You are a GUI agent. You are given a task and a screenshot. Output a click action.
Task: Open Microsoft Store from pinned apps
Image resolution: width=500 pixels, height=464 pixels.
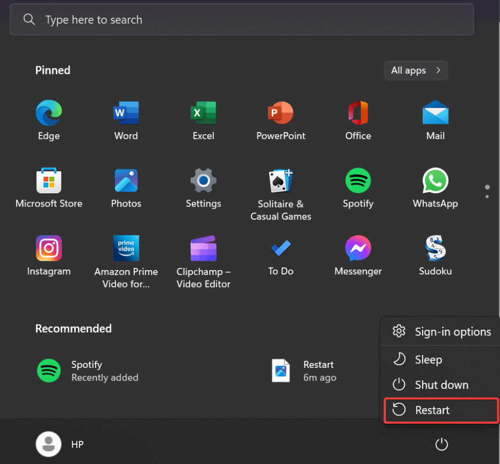tap(49, 181)
